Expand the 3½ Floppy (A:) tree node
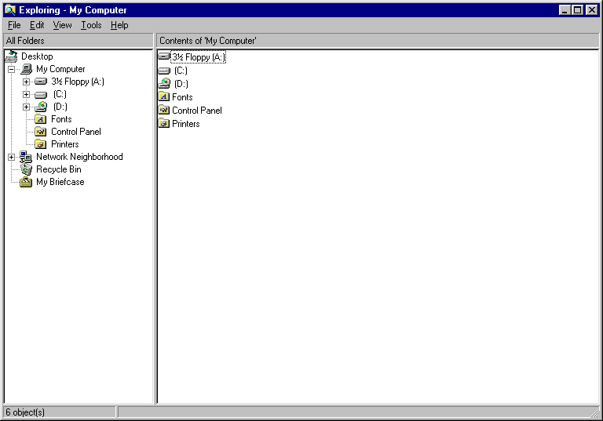The width and height of the screenshot is (603, 421). pyautogui.click(x=26, y=82)
